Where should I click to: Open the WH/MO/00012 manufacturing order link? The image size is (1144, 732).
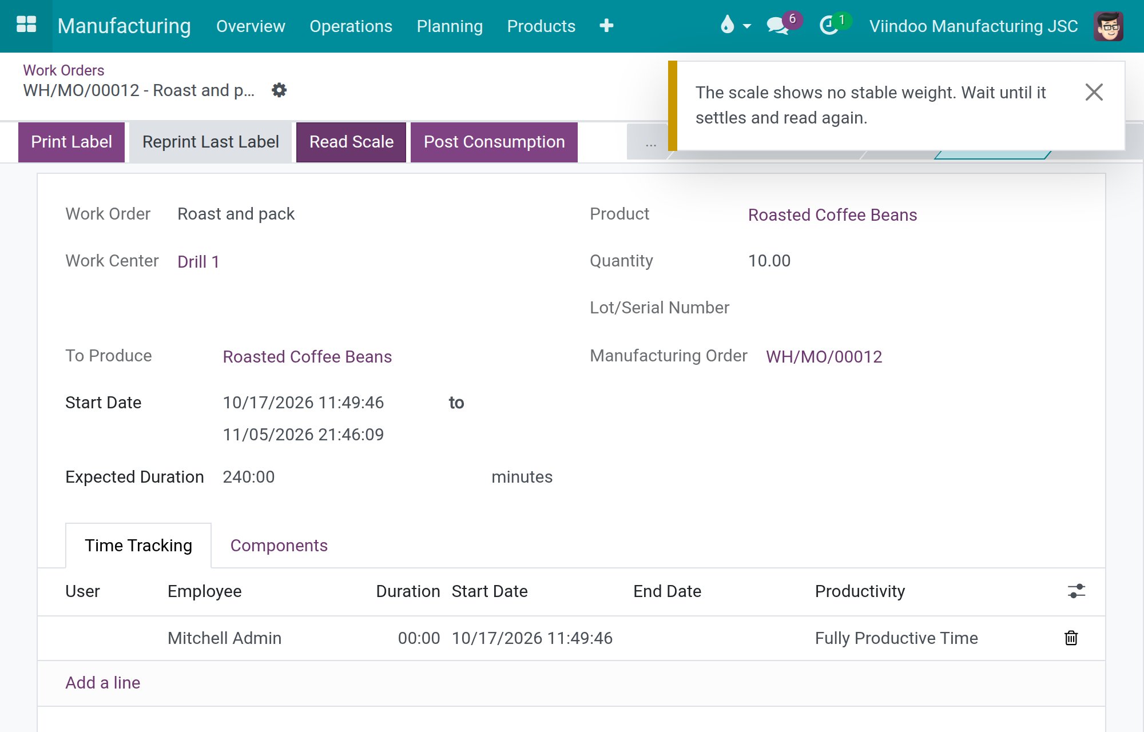pyautogui.click(x=824, y=357)
